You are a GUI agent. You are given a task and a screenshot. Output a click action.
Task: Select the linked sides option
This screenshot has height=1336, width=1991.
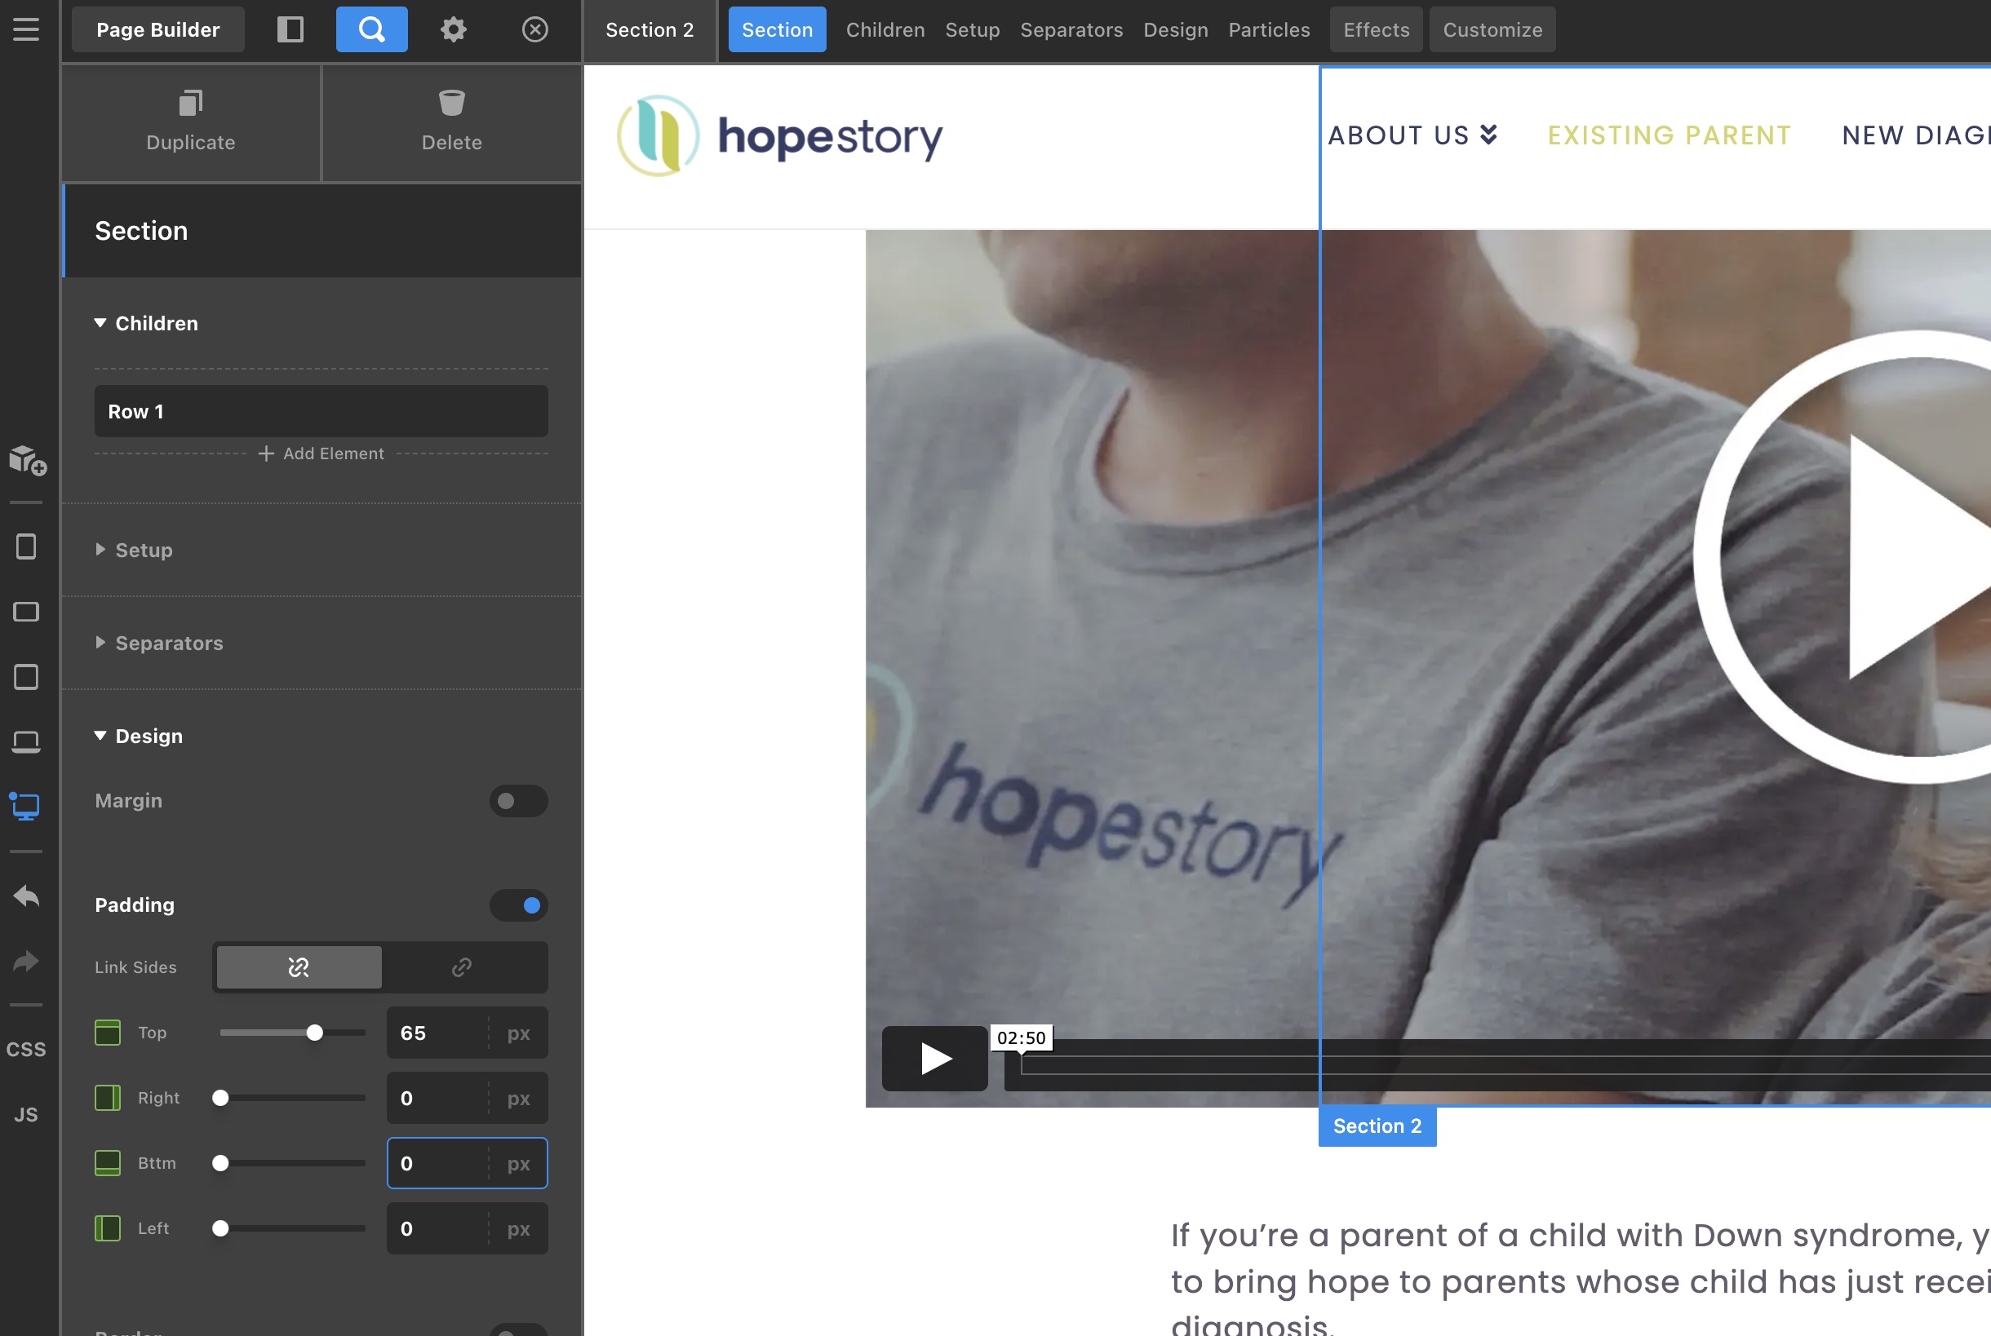(462, 967)
